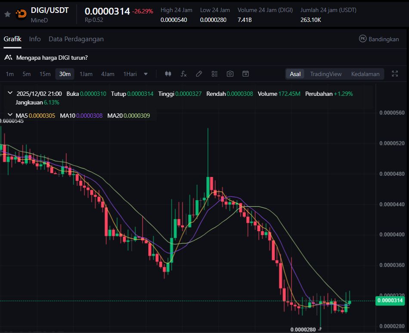Expand chart to fullscreen
The height and width of the screenshot is (333, 409).
[x=394, y=74]
